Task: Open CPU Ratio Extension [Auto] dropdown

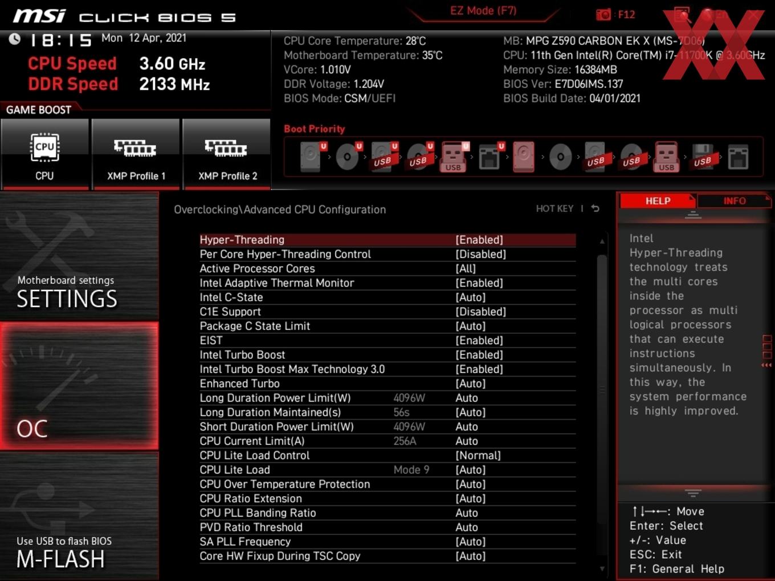Action: pyautogui.click(x=471, y=498)
